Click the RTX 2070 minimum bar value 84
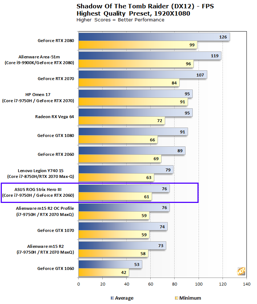Image resolution: width=257 pixels, height=304 pixels. tap(174, 83)
